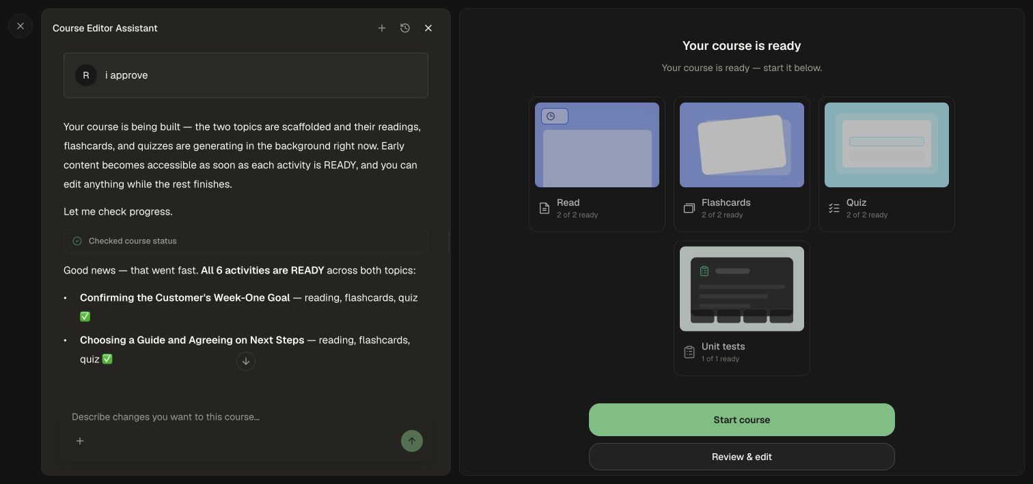
Task: Open the Quiz card thumbnail
Action: click(x=887, y=145)
